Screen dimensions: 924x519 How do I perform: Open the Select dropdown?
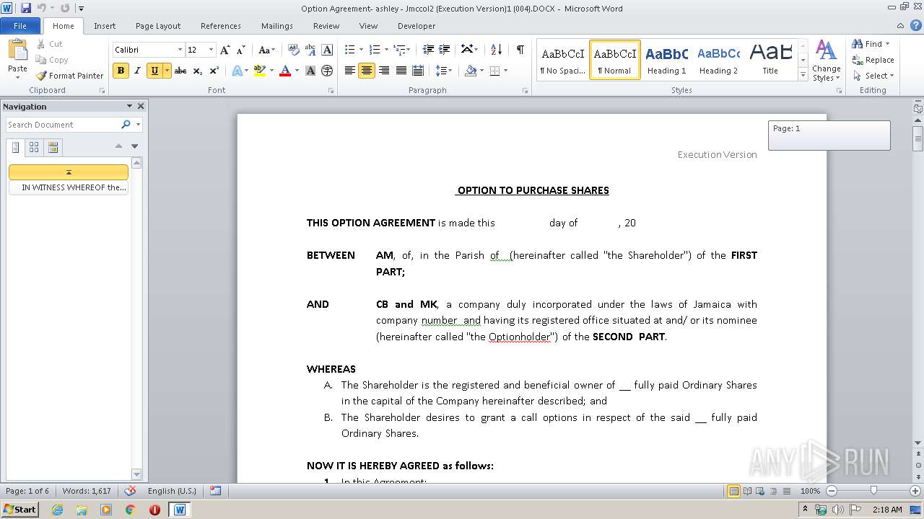coord(873,76)
